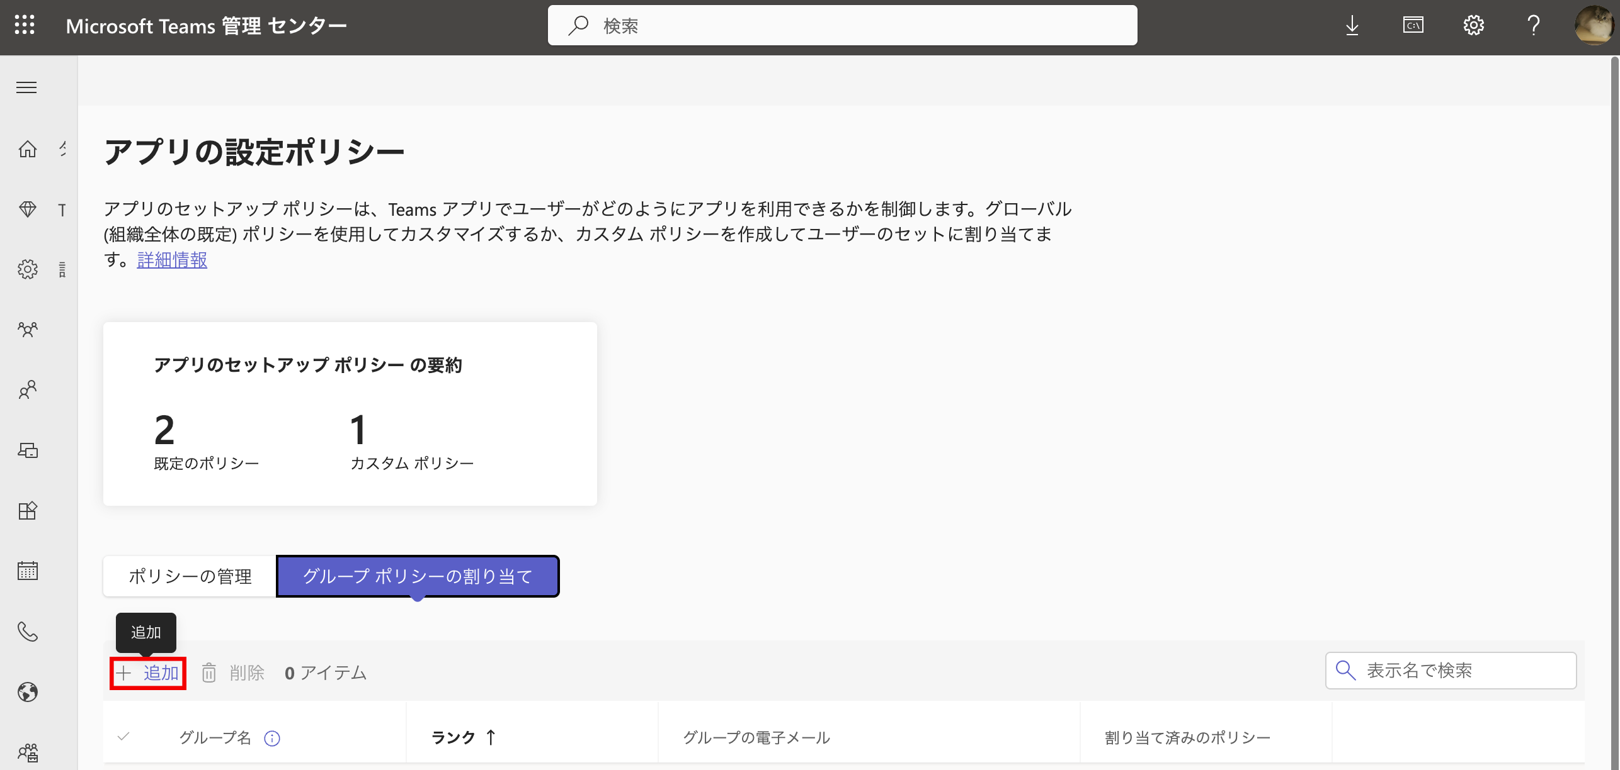Click グループの電子メール column header
Image resolution: width=1620 pixels, height=770 pixels.
[756, 738]
